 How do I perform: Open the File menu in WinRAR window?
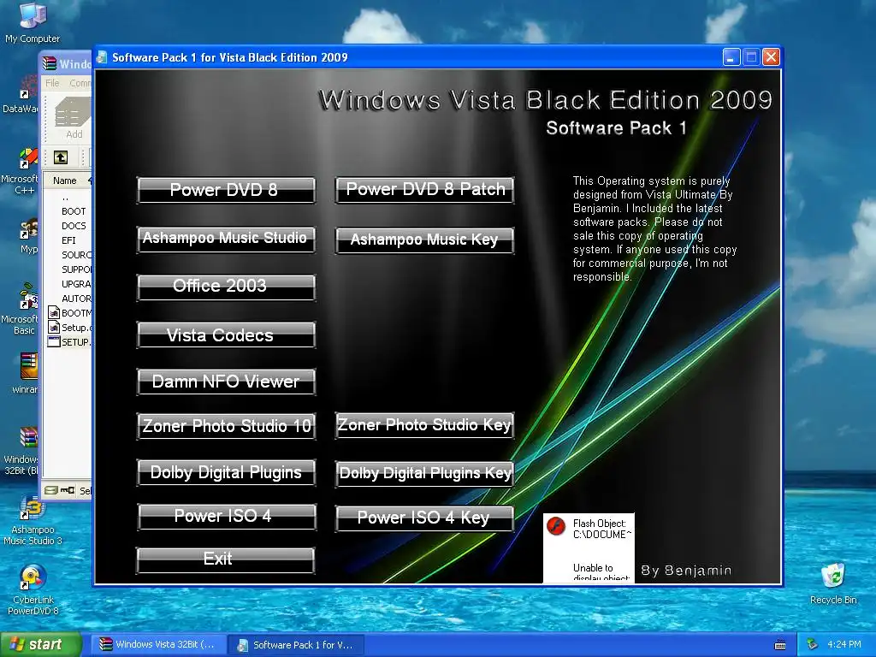coord(52,83)
